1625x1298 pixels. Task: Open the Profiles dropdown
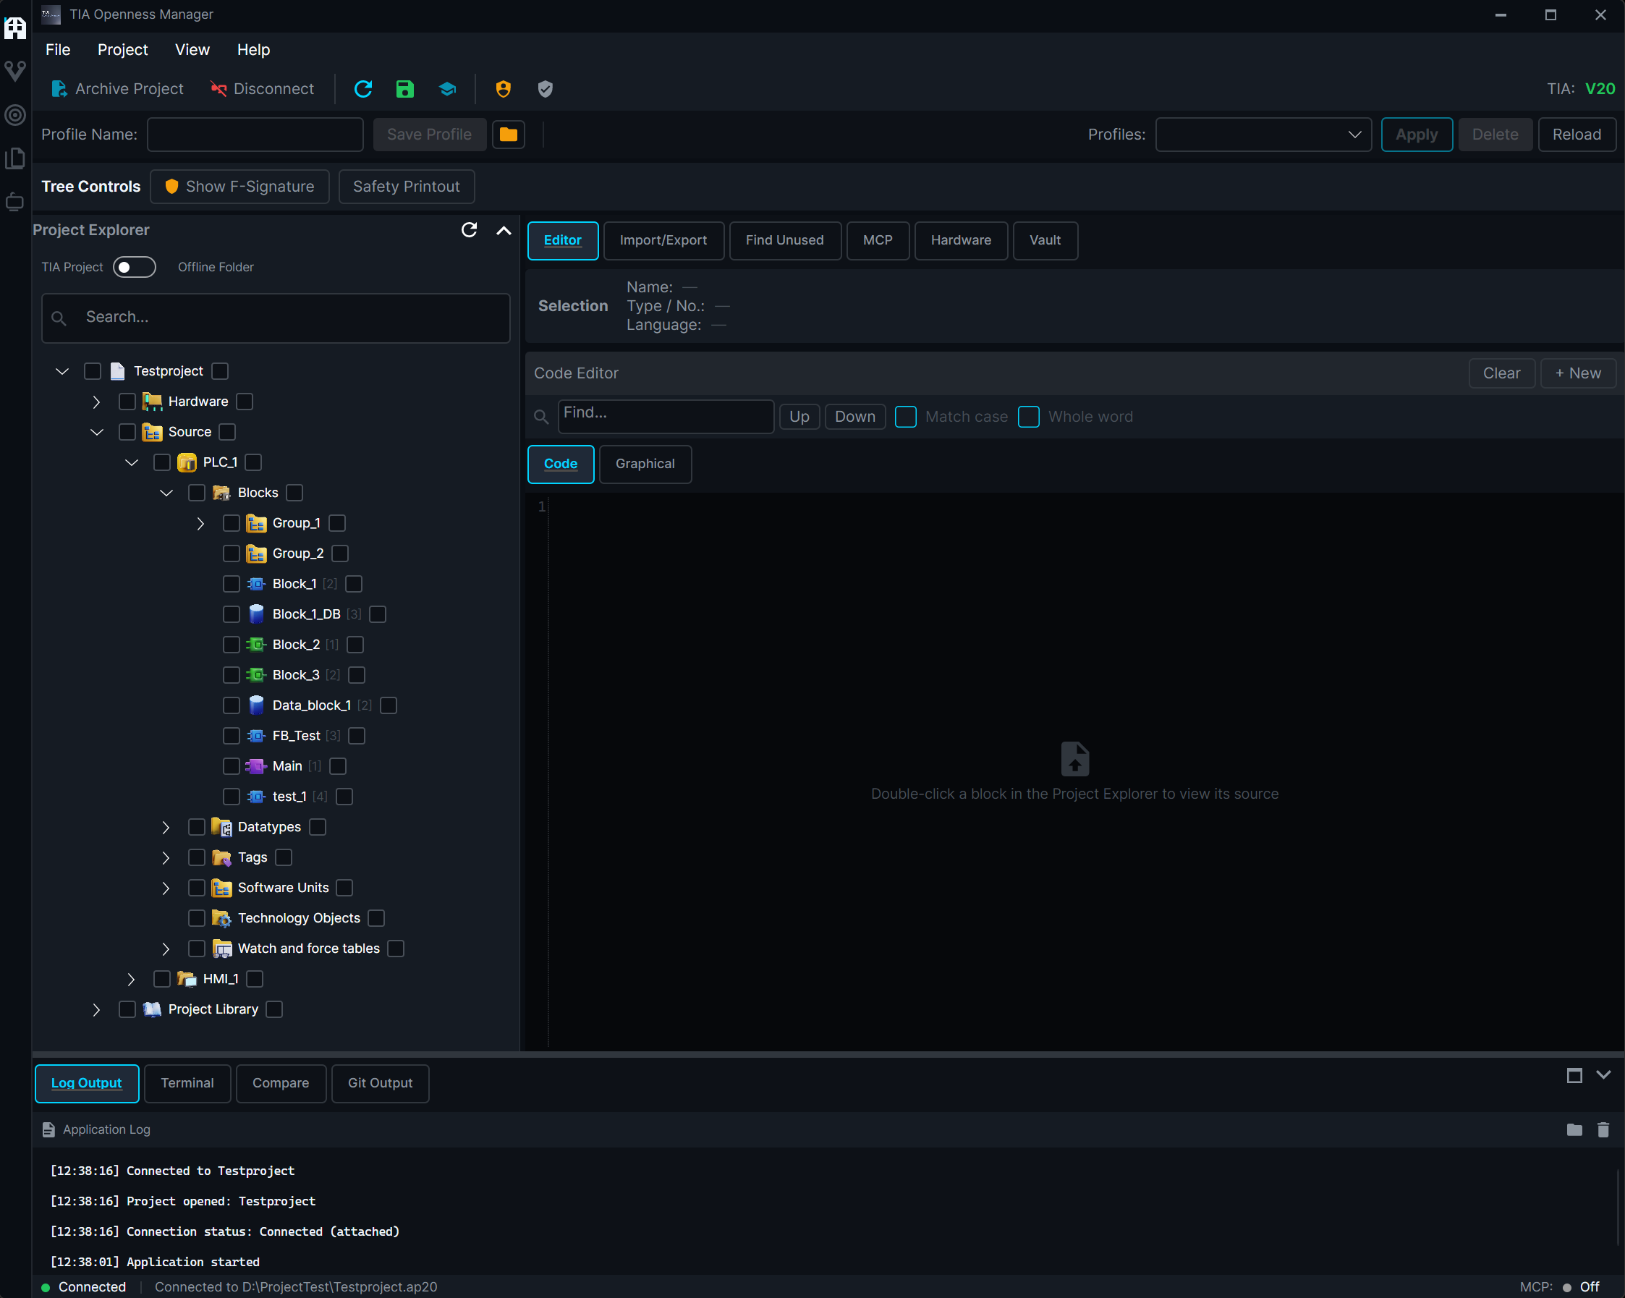[x=1263, y=134]
